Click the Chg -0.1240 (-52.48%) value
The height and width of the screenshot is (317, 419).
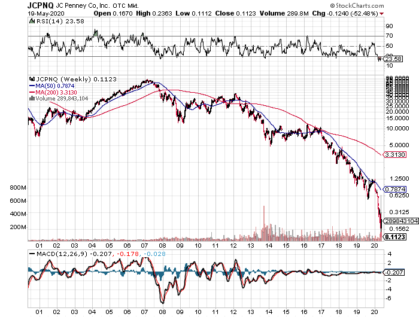tap(345, 13)
